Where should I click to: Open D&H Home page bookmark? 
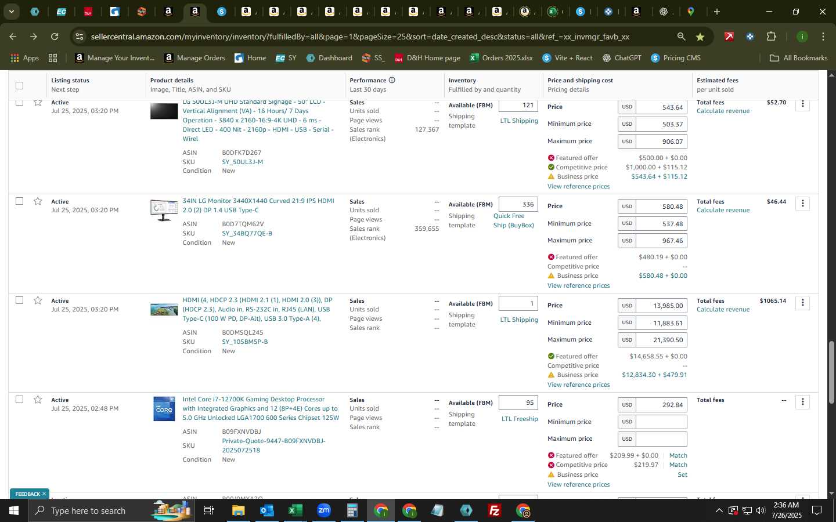[x=427, y=58]
